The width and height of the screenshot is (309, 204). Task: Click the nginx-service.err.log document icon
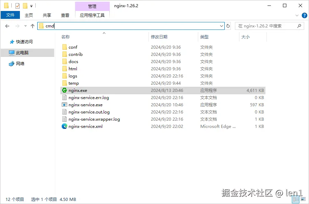coord(64,97)
